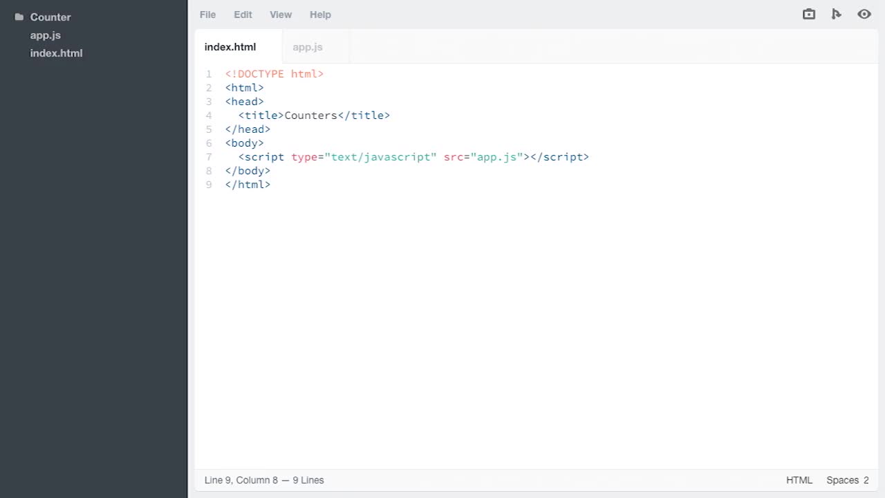The height and width of the screenshot is (498, 885).
Task: Open index.html from the sidebar
Action: pyautogui.click(x=56, y=53)
